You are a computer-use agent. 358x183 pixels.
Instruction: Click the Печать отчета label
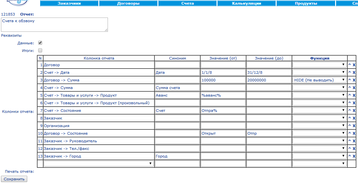click(x=19, y=171)
